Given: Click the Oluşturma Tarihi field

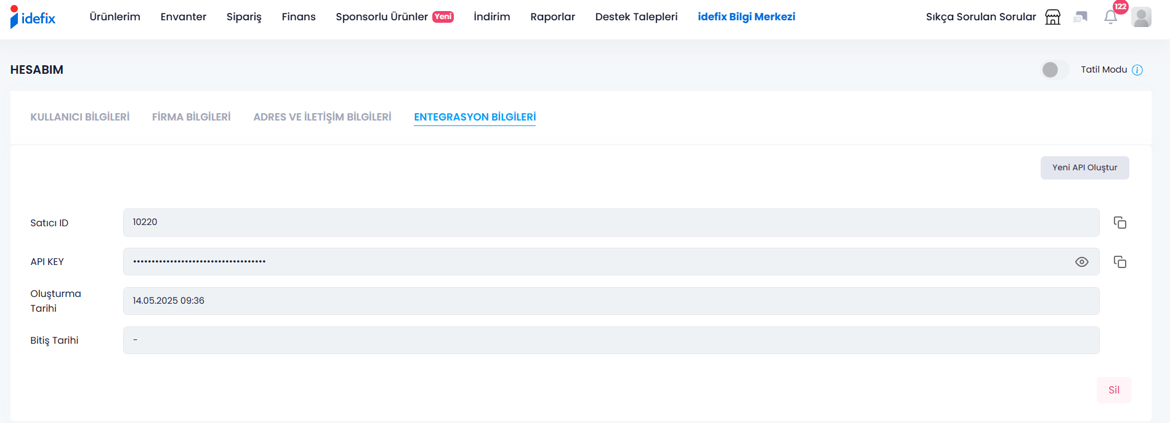Looking at the screenshot, I should click(611, 301).
